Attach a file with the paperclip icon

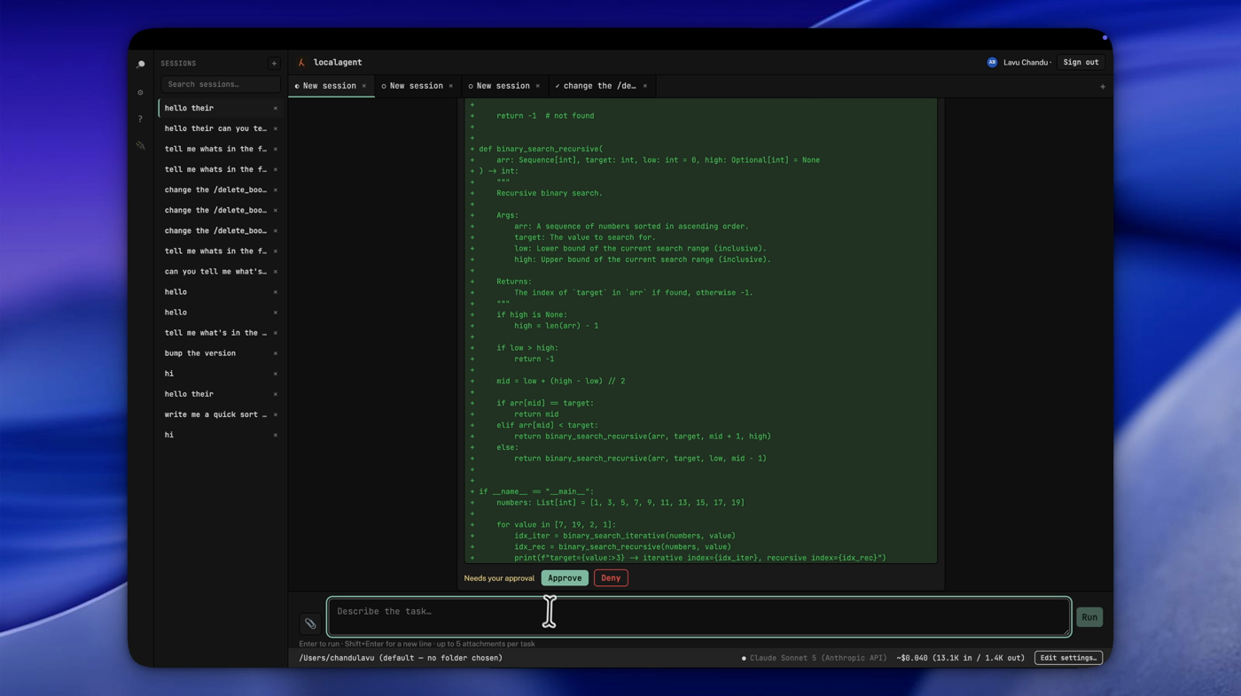[x=310, y=623]
